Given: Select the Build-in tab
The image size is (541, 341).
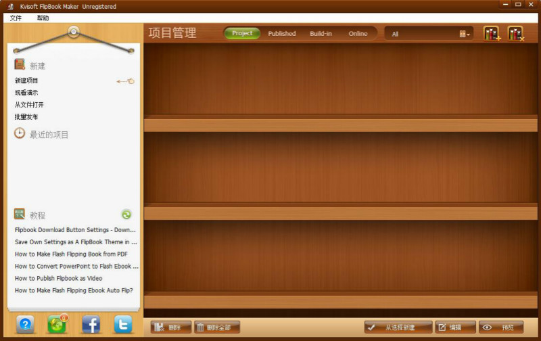Looking at the screenshot, I should [x=321, y=33].
